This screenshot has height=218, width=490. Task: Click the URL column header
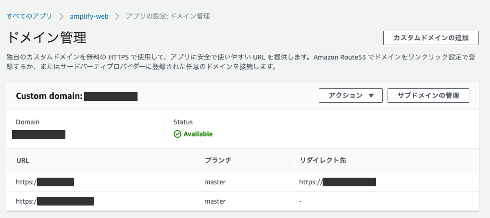point(23,160)
